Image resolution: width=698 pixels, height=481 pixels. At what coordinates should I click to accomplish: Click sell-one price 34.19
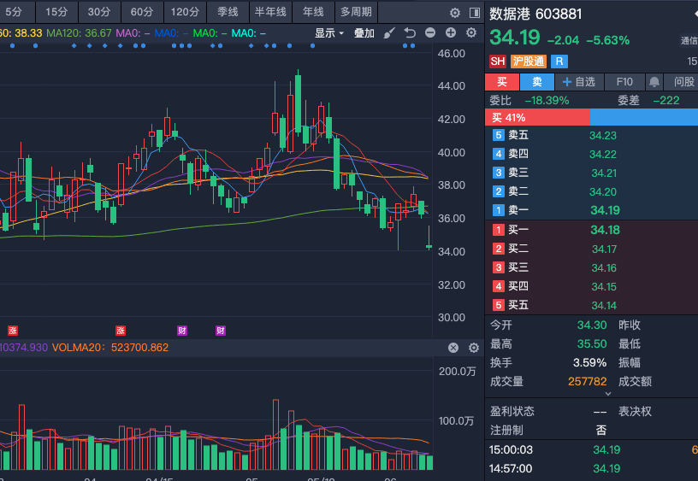click(605, 210)
